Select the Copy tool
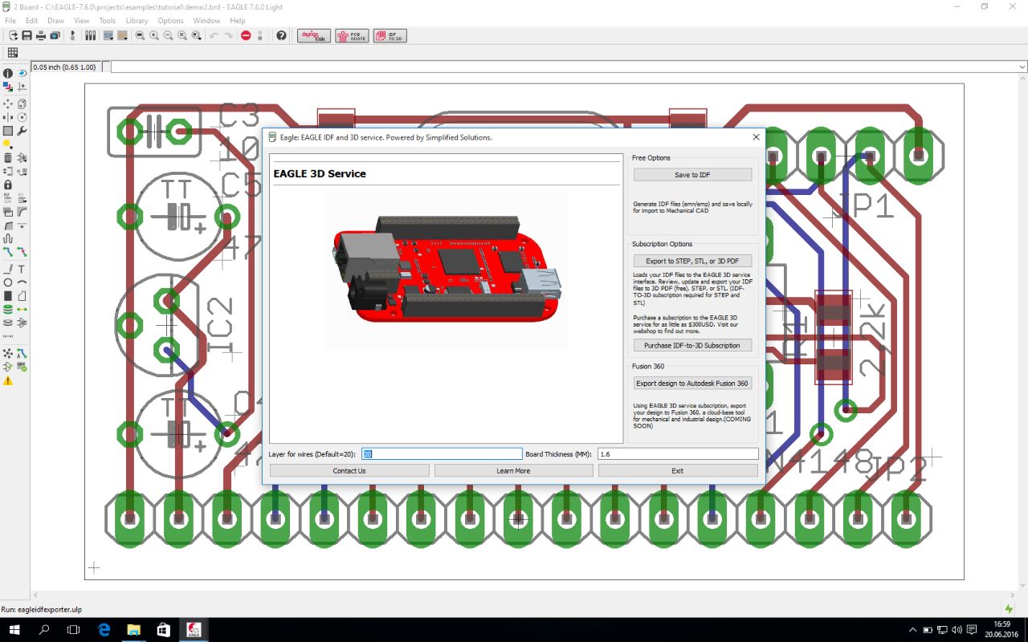Viewport: 1028px width, 642px height. tap(22, 104)
